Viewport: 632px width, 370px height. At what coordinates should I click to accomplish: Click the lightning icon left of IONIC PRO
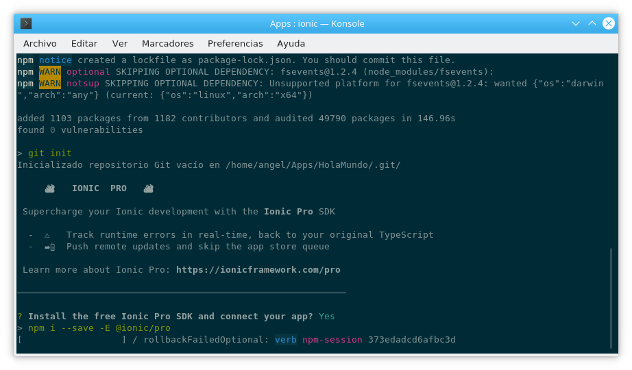[x=49, y=188]
